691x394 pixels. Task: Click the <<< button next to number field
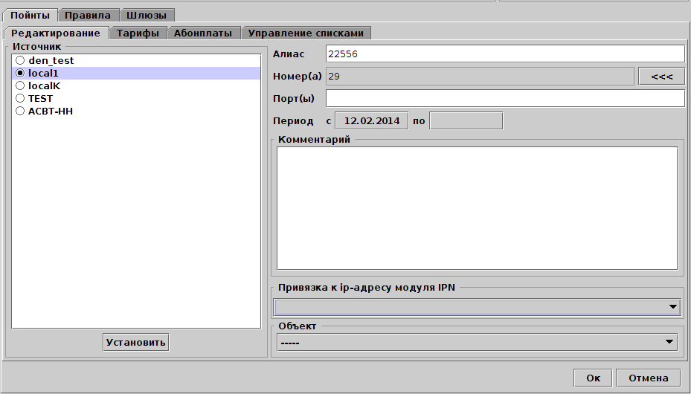pos(661,77)
